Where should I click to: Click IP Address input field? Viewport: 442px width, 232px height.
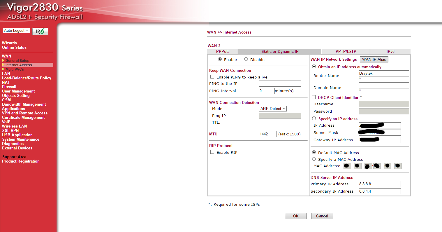pyautogui.click(x=380, y=125)
